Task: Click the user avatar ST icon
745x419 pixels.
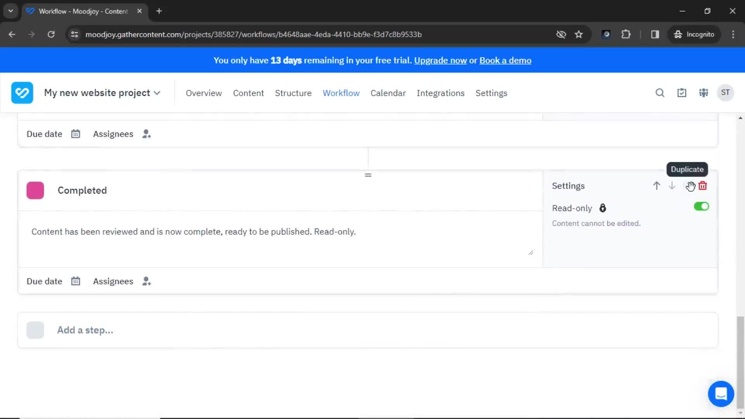Action: point(726,93)
